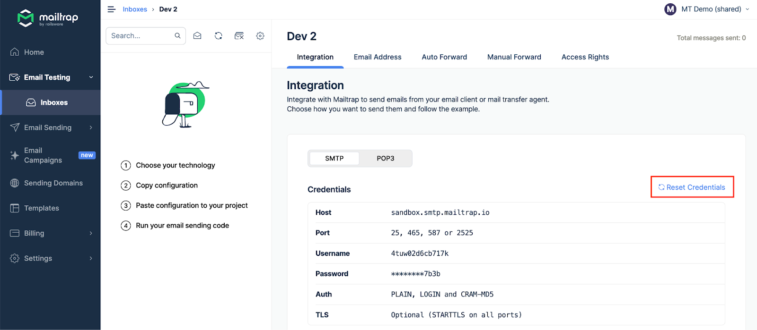The image size is (757, 330).
Task: Open inbox settings gear icon
Action: (260, 36)
